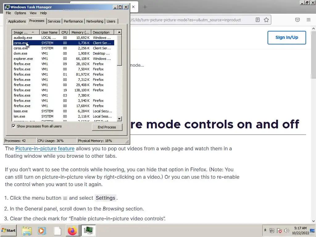316x237 pixels.
Task: Select audiodg.exe process row
Action: click(x=64, y=38)
